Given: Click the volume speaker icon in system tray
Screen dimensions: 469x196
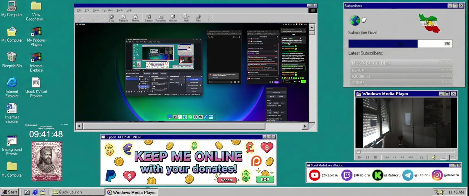Looking at the screenshot, I should 443,192.
